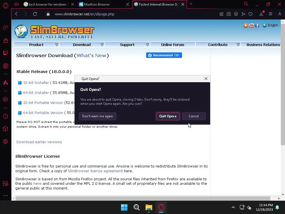Open the Player icon in sidebar

[x=6, y=99]
